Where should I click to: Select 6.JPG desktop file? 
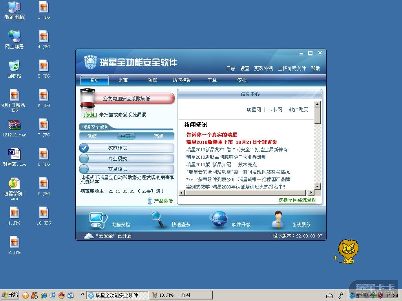44,98
